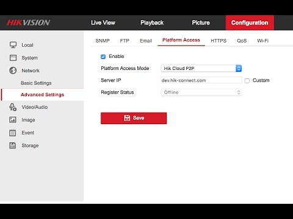Click the Image picture icon in sidebar
The image size is (293, 219).
13,120
